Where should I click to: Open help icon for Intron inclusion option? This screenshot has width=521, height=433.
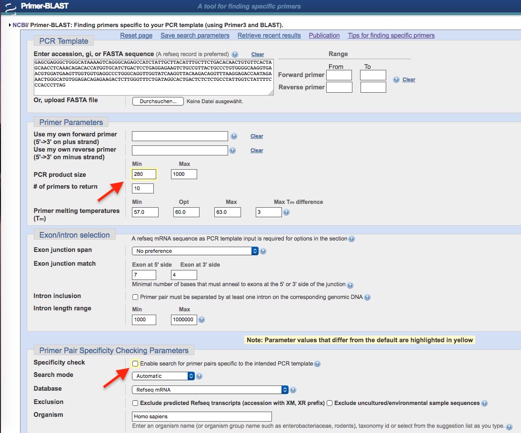point(367,298)
